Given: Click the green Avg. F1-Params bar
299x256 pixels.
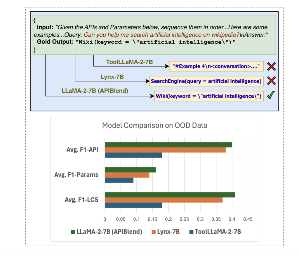Looking at the screenshot, I should tap(130, 170).
